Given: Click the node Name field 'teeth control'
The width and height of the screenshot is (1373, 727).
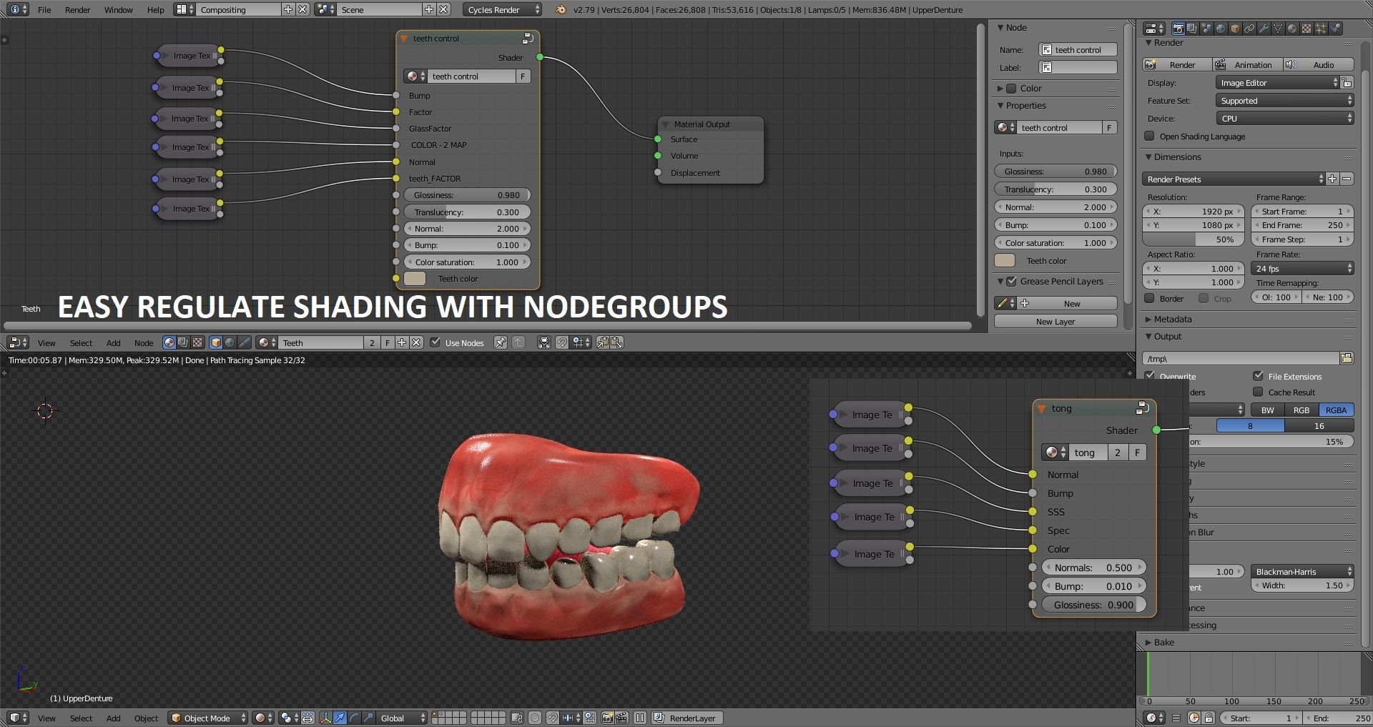Looking at the screenshot, I should [x=1078, y=49].
